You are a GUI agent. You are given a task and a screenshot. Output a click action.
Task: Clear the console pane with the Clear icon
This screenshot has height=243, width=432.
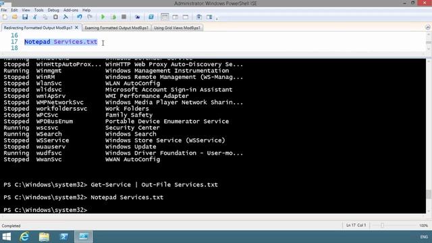[x=65, y=17]
